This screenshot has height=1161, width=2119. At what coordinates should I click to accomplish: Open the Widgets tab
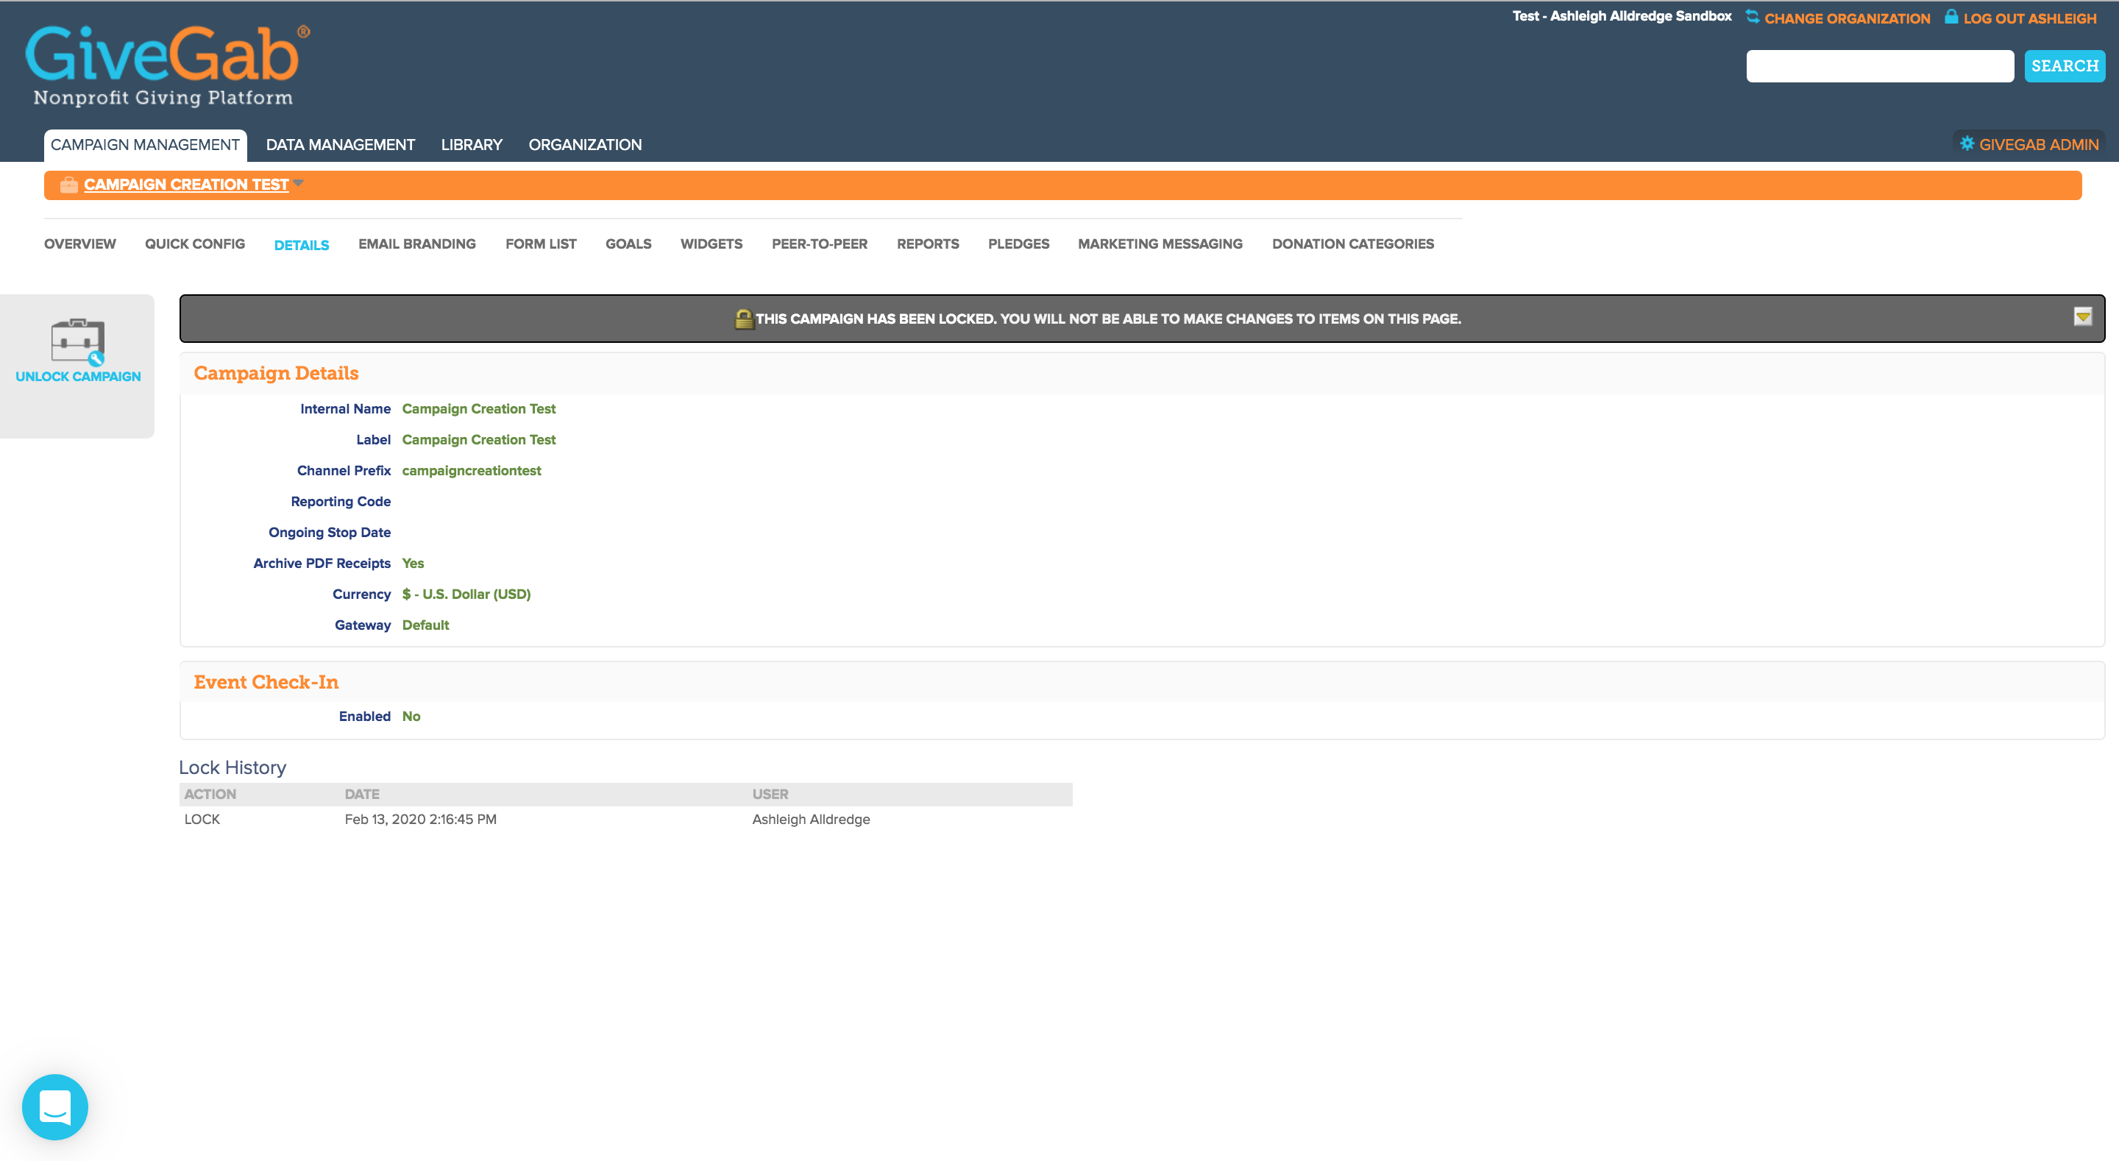click(711, 244)
